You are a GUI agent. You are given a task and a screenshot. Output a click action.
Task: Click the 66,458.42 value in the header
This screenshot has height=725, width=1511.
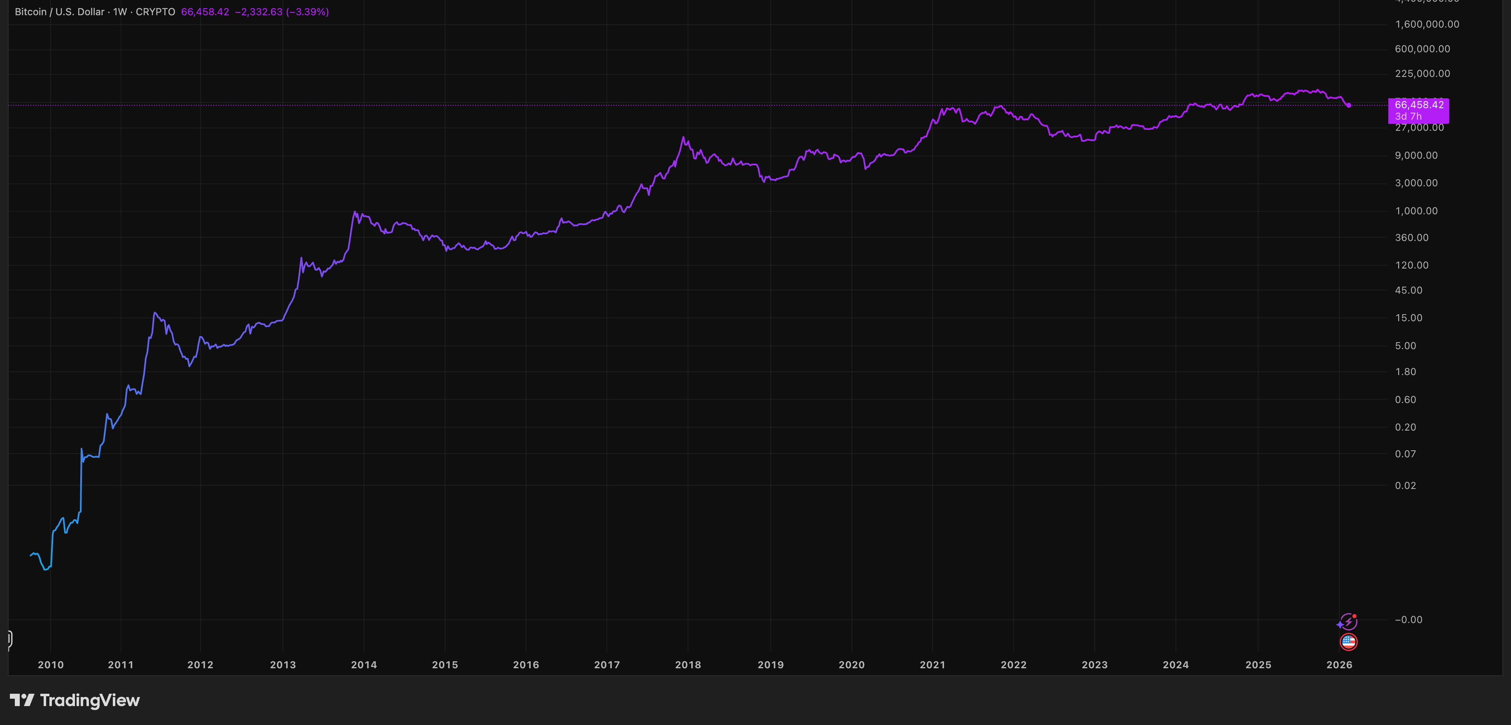click(x=205, y=12)
